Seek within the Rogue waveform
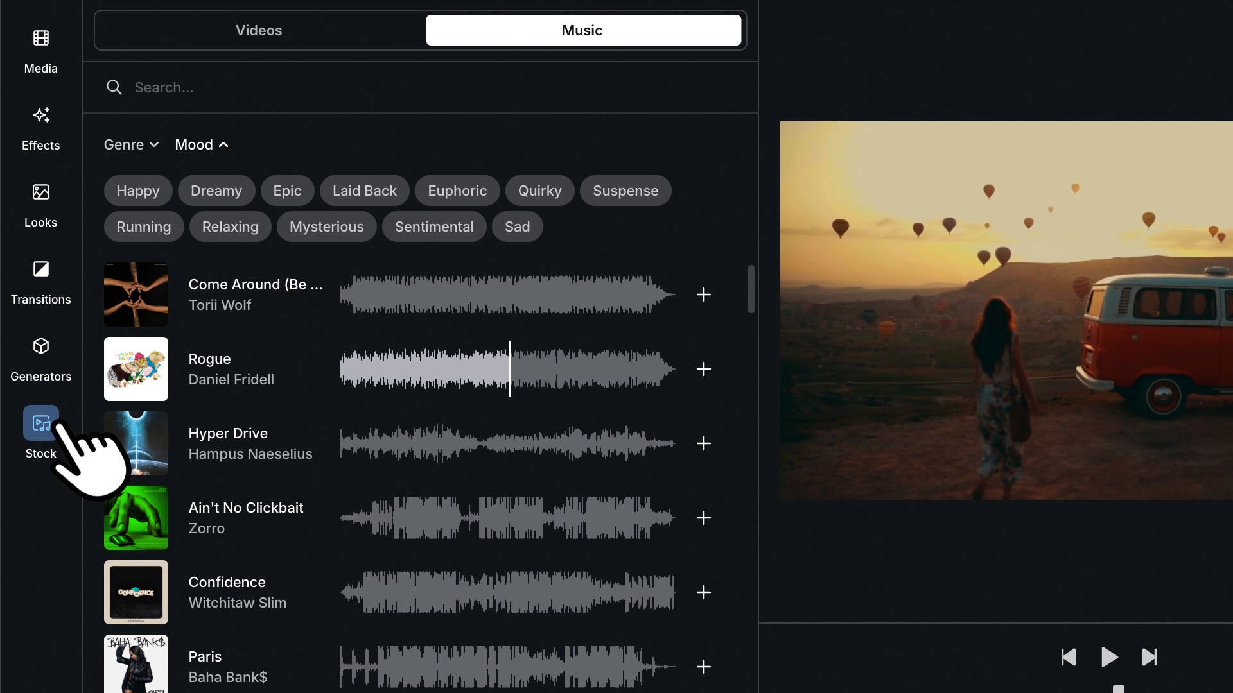1233x693 pixels. pos(578,369)
